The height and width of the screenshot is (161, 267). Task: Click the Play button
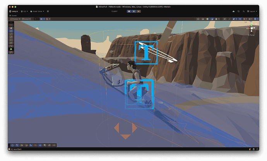[x=129, y=11]
